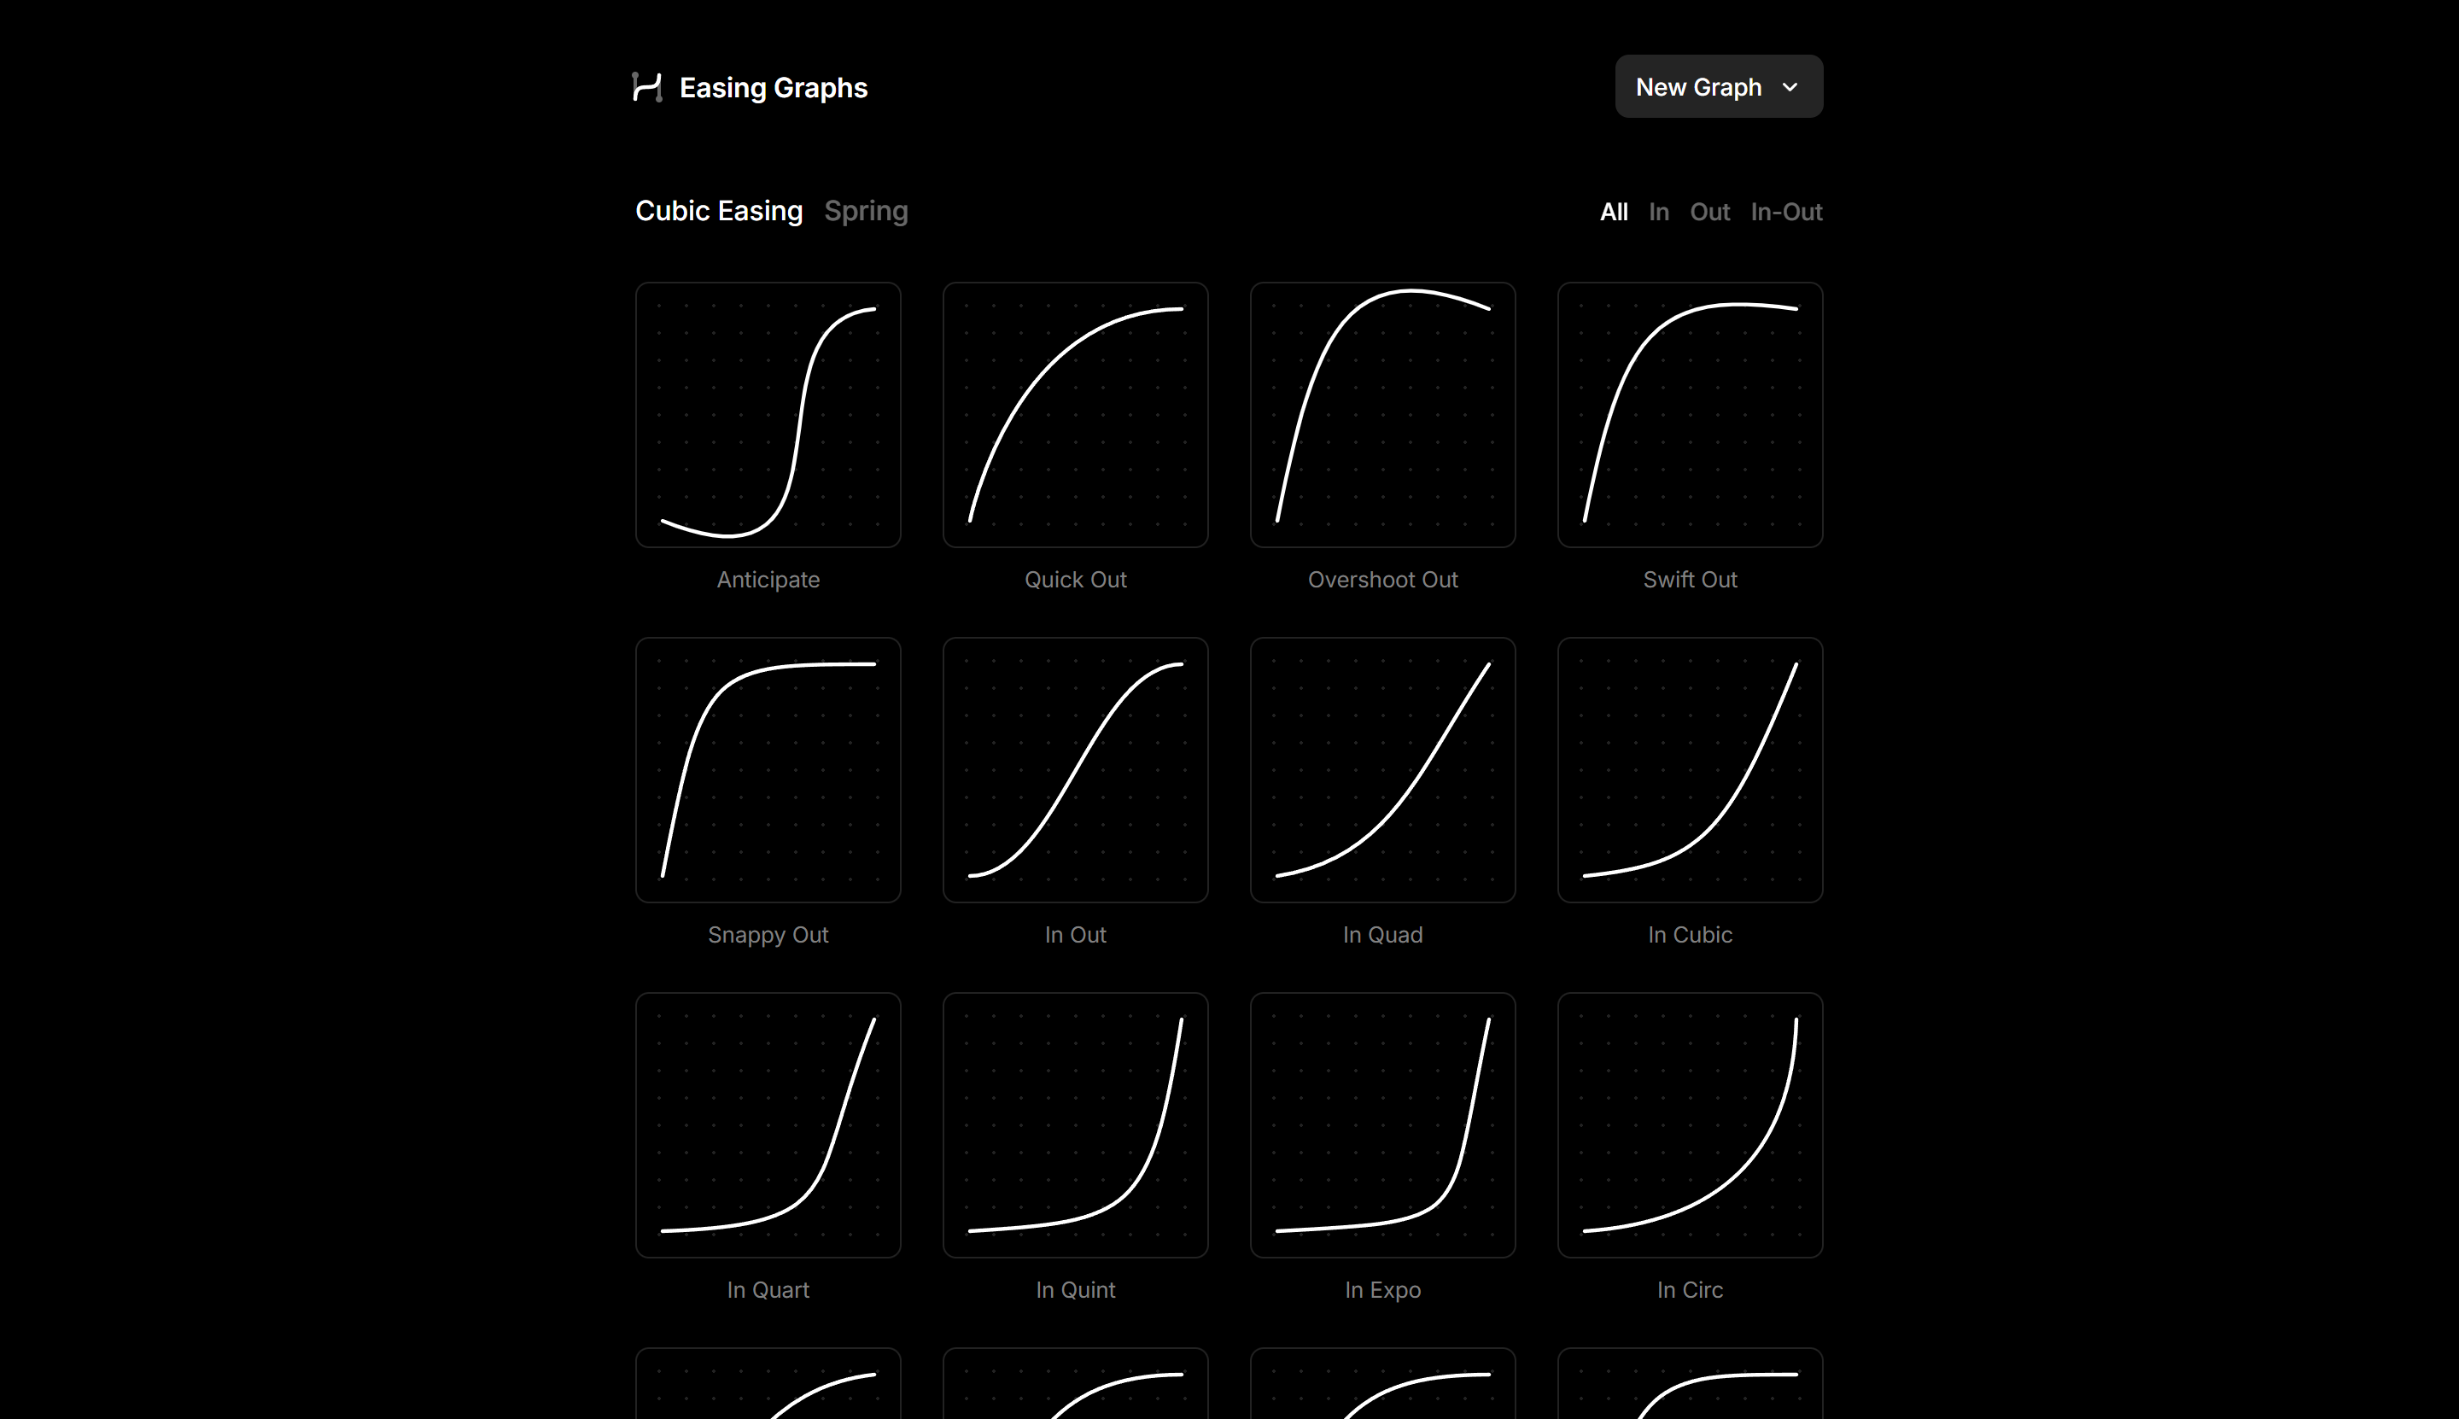Filter graphs by In
Screen dimensions: 2459x1419
coord(1659,212)
